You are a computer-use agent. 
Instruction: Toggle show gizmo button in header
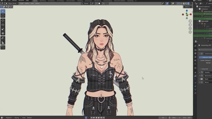pyautogui.click(x=167, y=4)
